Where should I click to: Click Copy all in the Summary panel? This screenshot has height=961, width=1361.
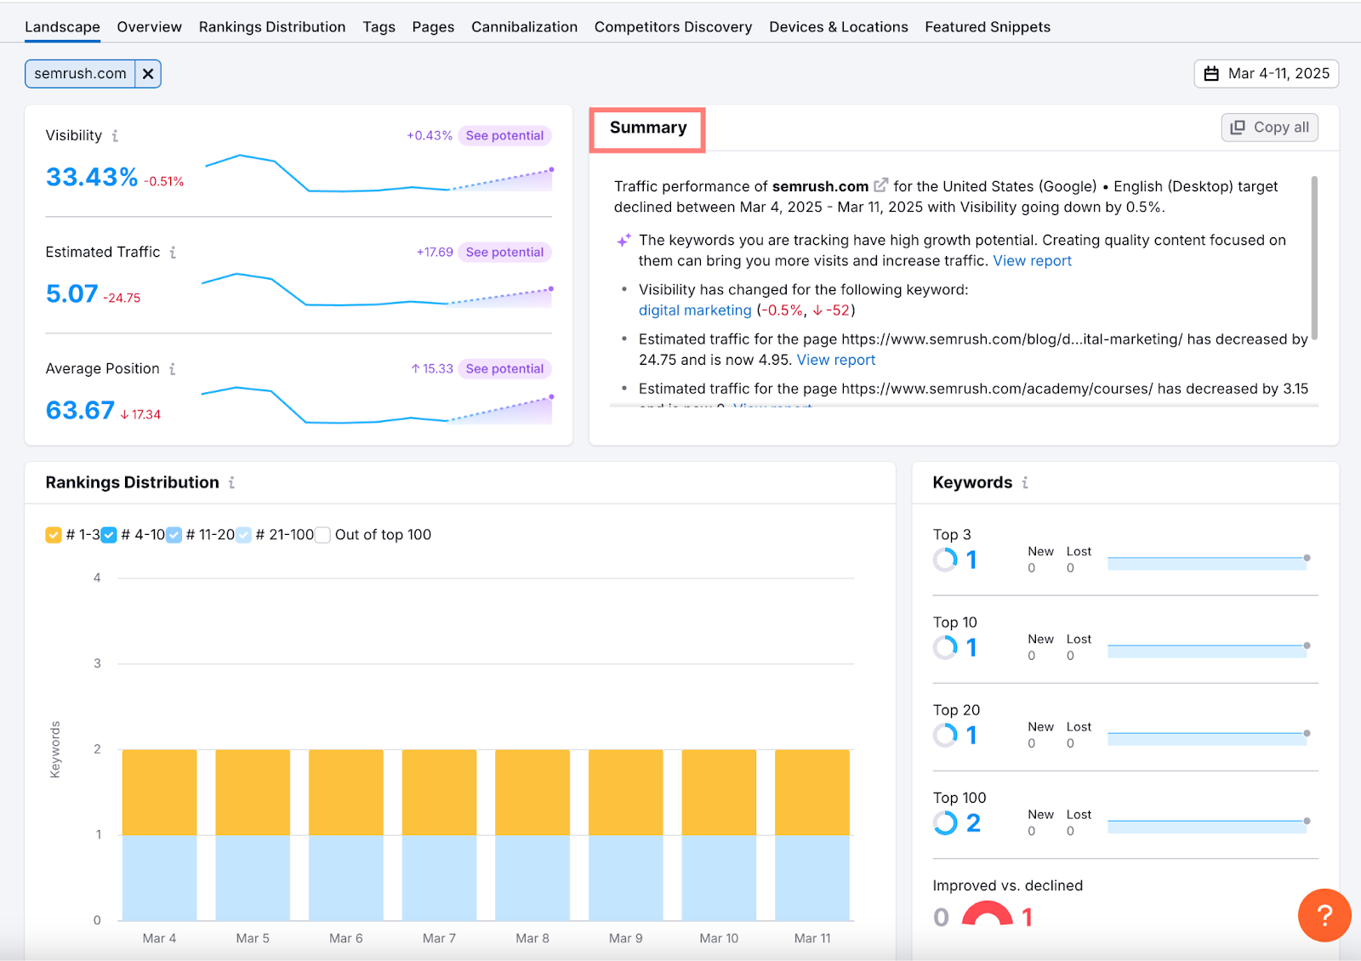[1269, 127]
